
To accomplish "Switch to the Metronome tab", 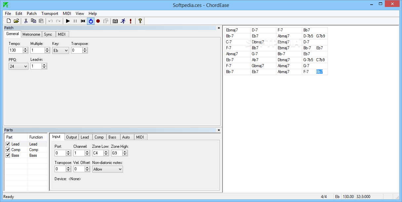I will coord(31,34).
